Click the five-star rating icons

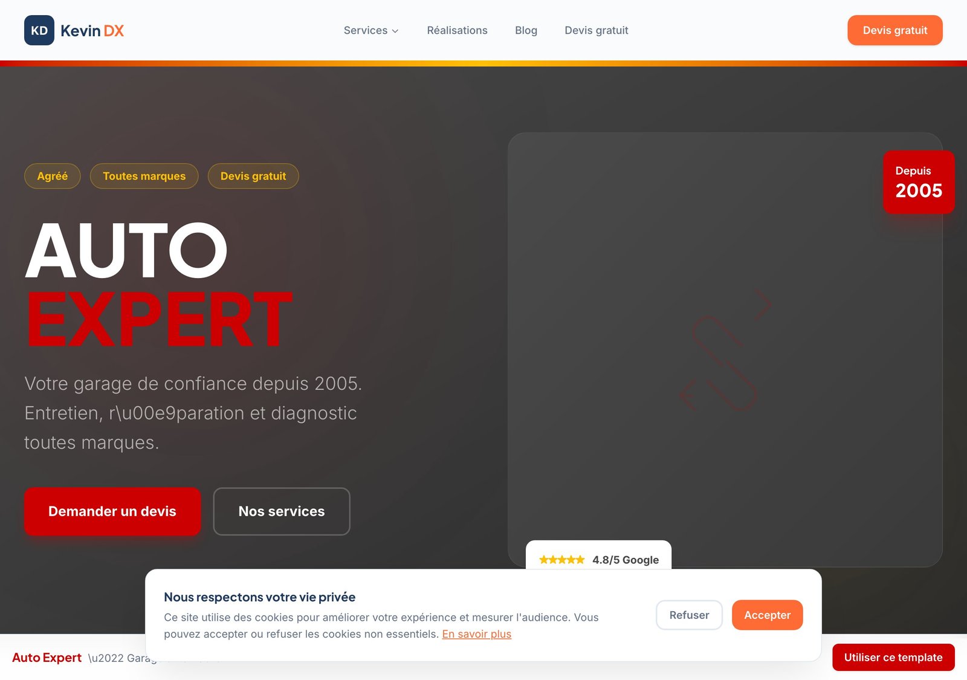562,560
